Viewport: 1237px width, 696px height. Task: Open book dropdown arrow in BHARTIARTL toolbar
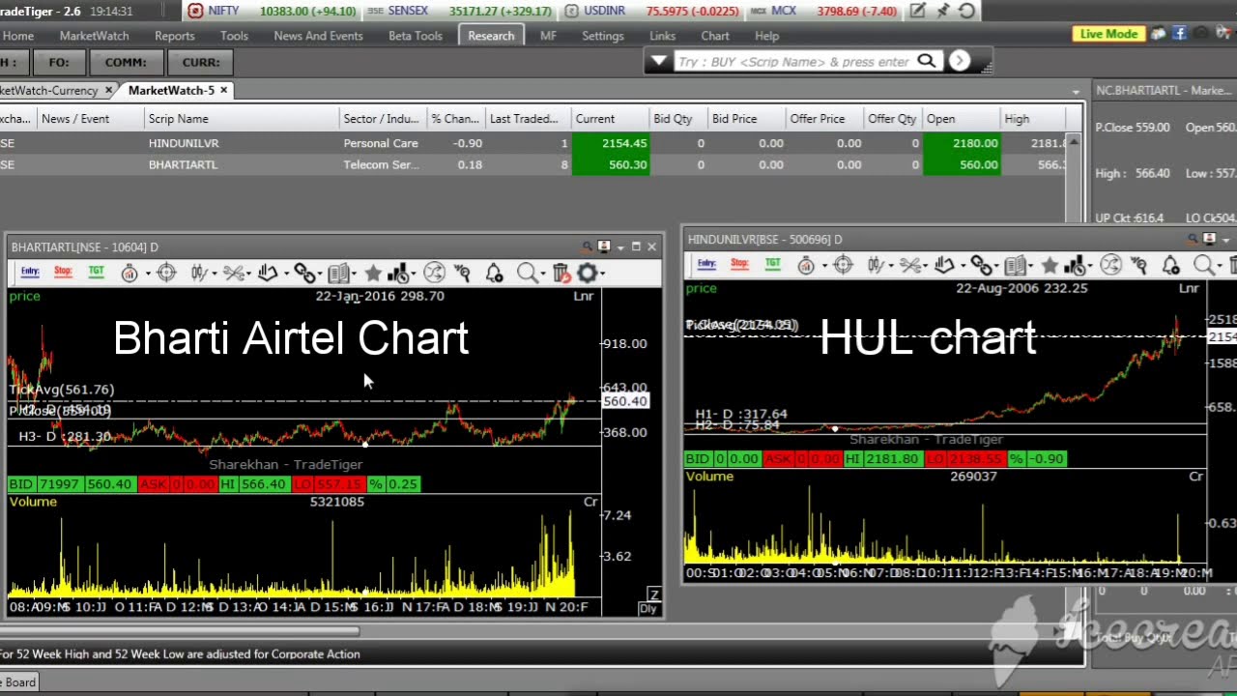355,275
